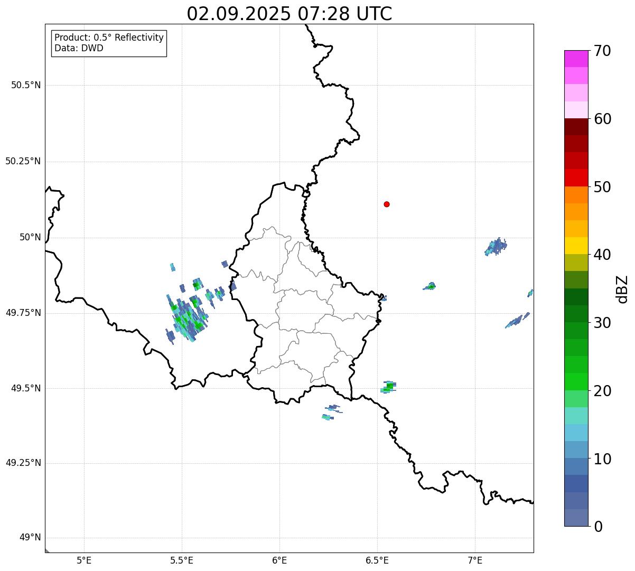Click the longitude label 5.5°E
The image size is (635, 571).
click(182, 560)
